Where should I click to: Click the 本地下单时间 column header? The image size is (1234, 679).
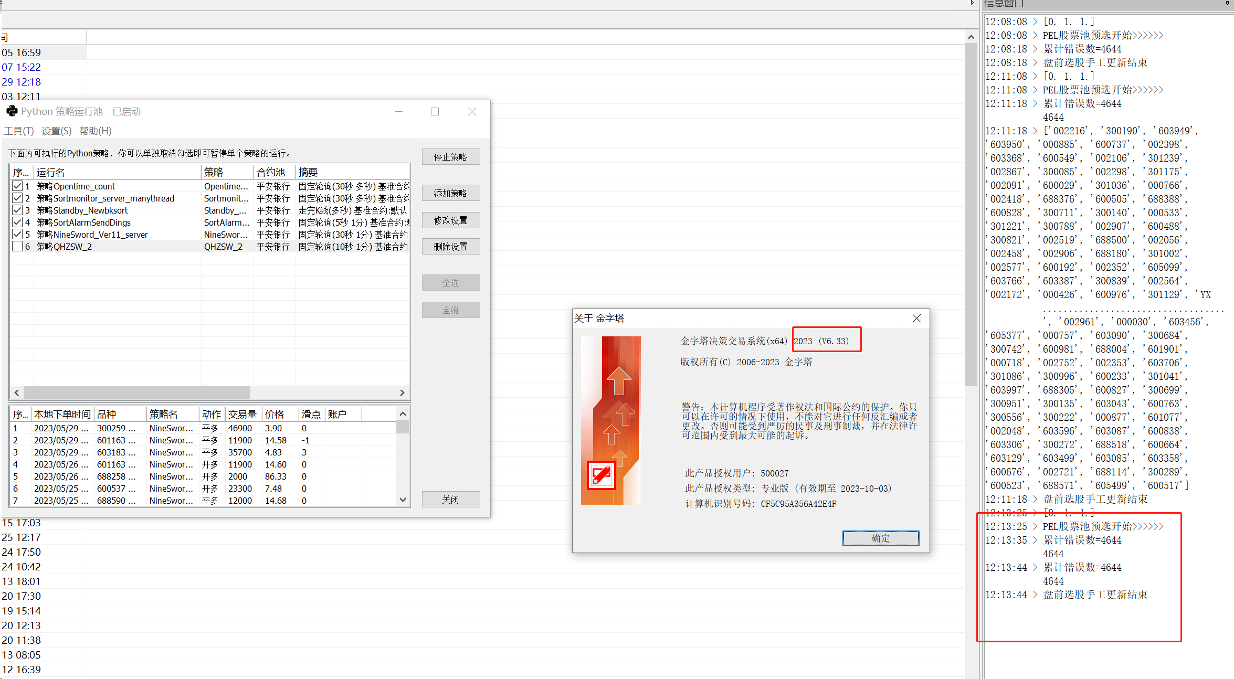[62, 415]
